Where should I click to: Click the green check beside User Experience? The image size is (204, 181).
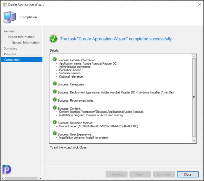(55, 133)
